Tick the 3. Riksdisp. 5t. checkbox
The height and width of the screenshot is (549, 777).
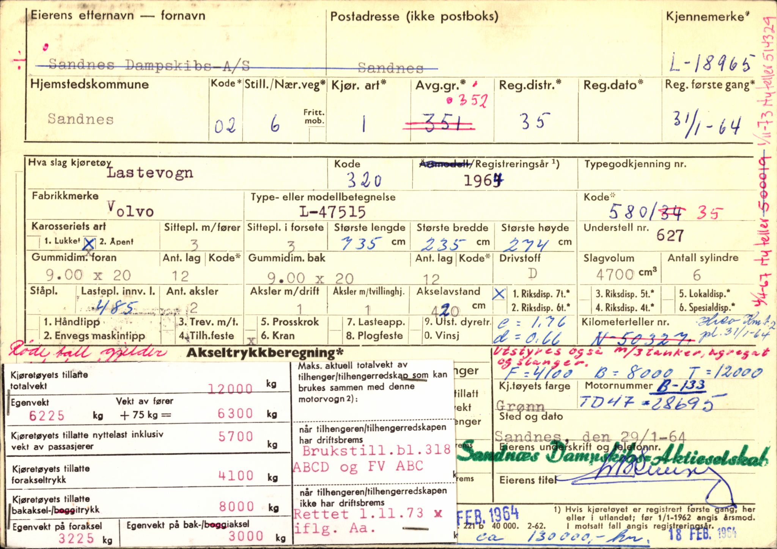coord(585,294)
